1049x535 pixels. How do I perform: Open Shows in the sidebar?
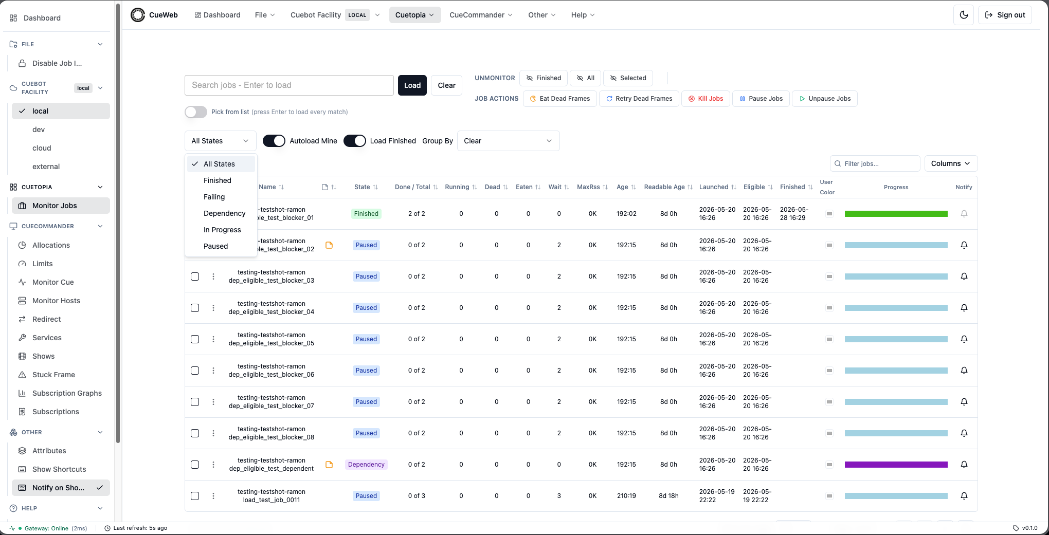point(61,356)
